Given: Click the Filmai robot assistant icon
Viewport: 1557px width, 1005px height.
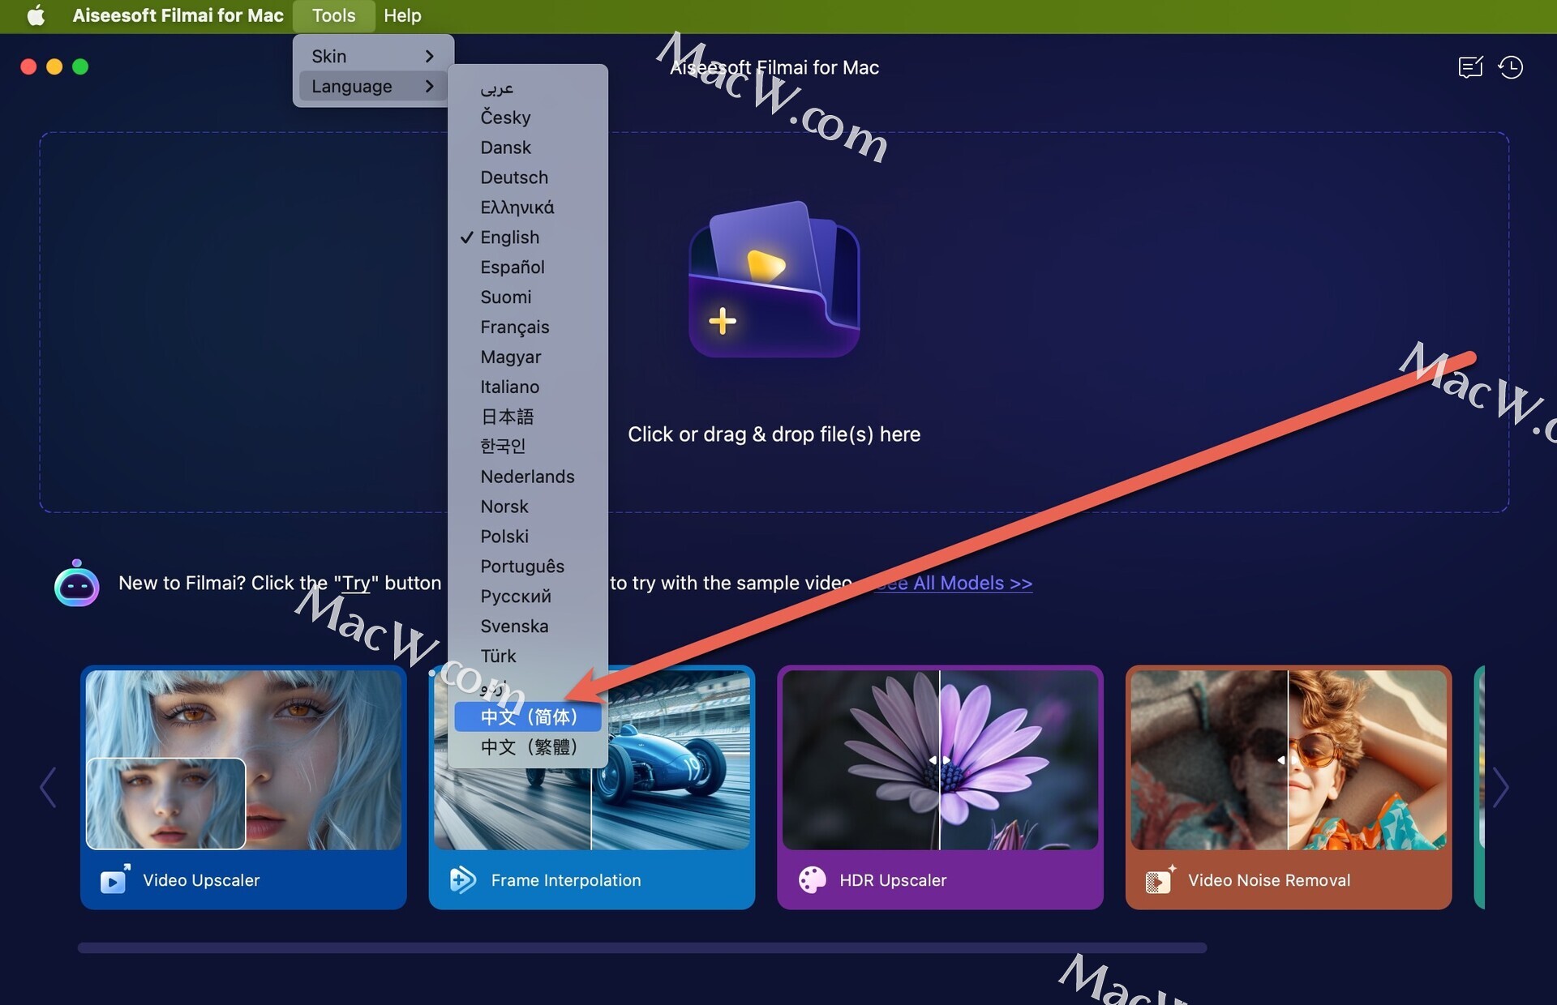Looking at the screenshot, I should (x=76, y=583).
